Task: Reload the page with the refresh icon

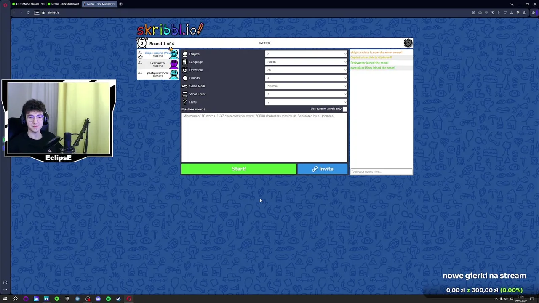Action: pyautogui.click(x=28, y=13)
